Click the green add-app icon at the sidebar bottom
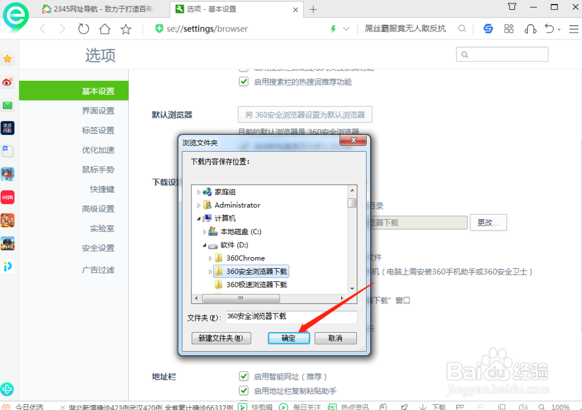The width and height of the screenshot is (582, 410). click(x=7, y=389)
